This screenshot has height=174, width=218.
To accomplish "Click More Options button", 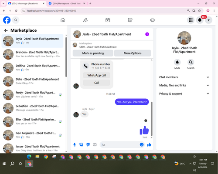I will (133, 53).
